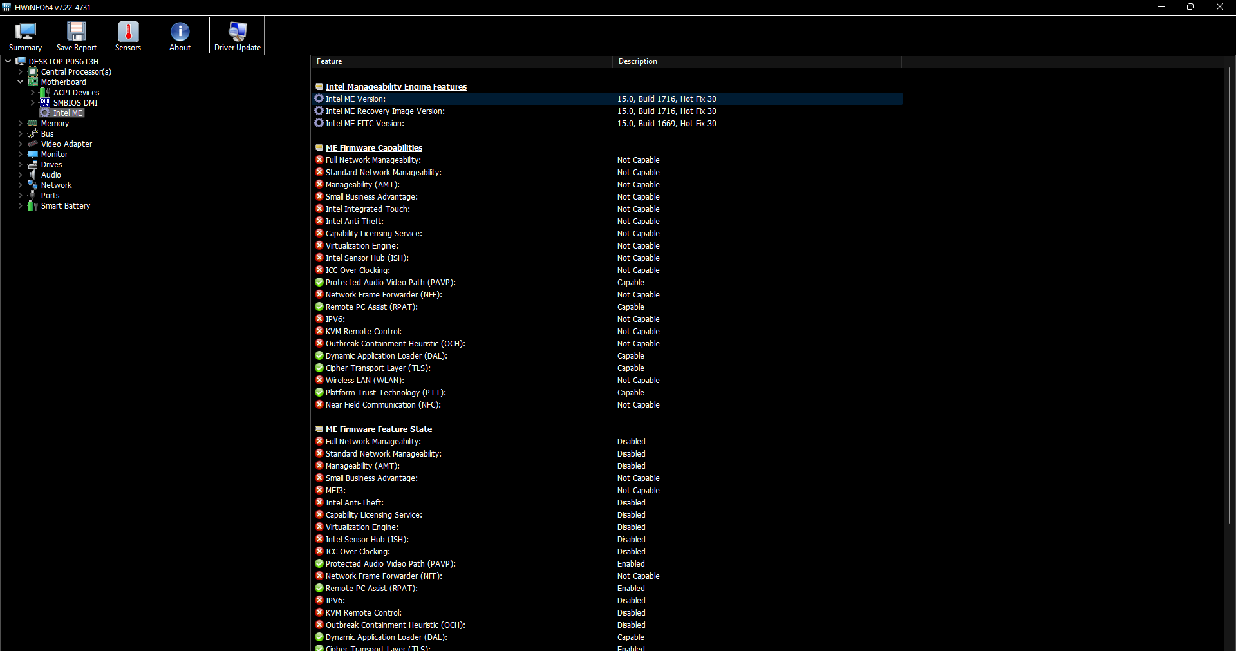Image resolution: width=1236 pixels, height=651 pixels.
Task: Click the ME Firmware Capabilities heading
Action: click(x=374, y=147)
